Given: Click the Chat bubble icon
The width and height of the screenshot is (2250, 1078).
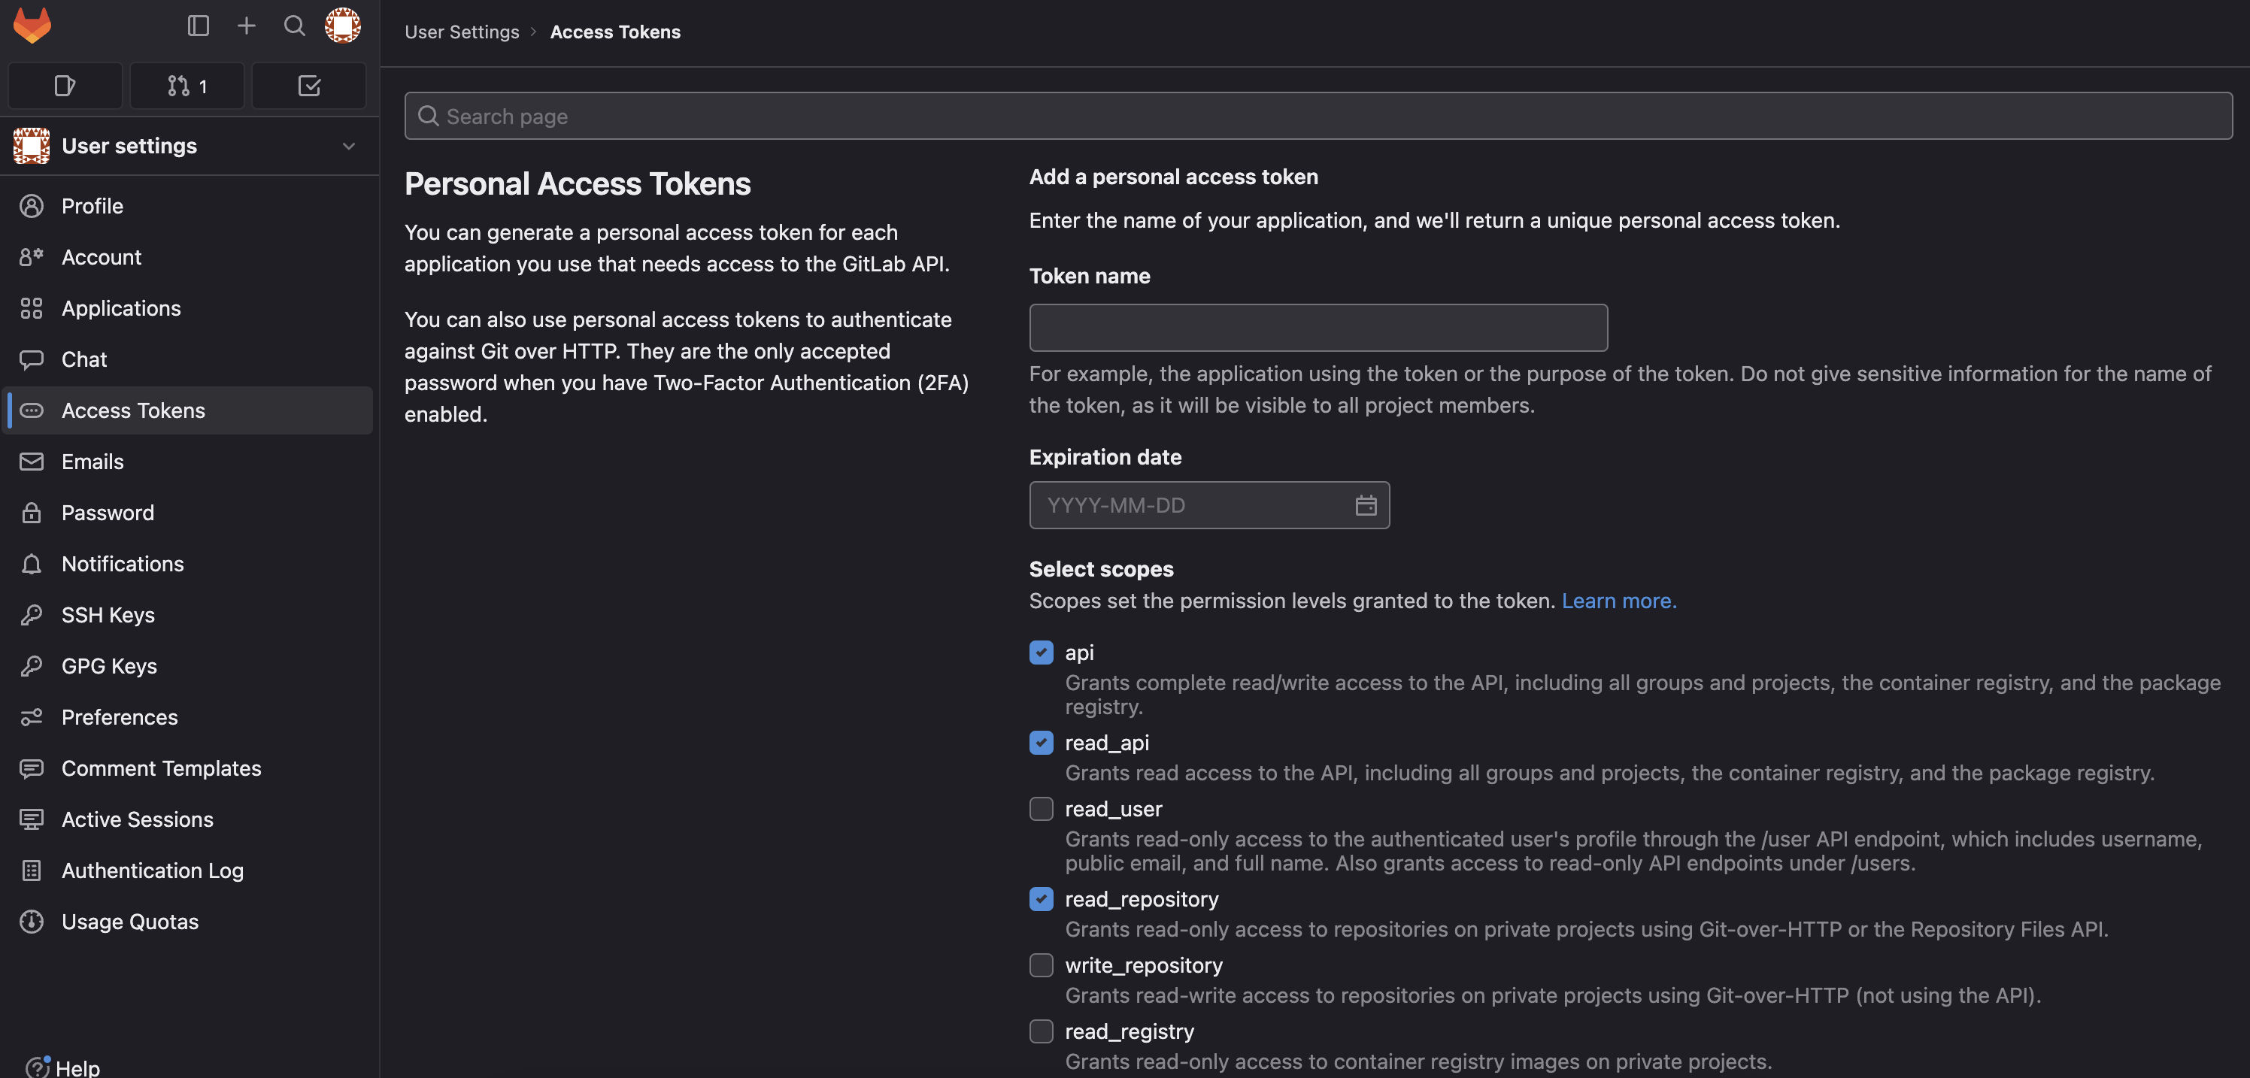Looking at the screenshot, I should (32, 359).
